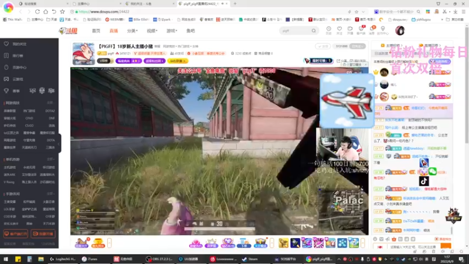Switch to the 我的关注 - 斗鱼 browser tab

click(x=149, y=4)
